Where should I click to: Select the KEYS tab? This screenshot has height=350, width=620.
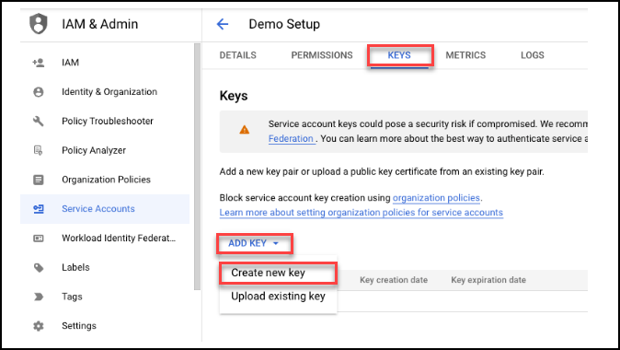coord(399,55)
